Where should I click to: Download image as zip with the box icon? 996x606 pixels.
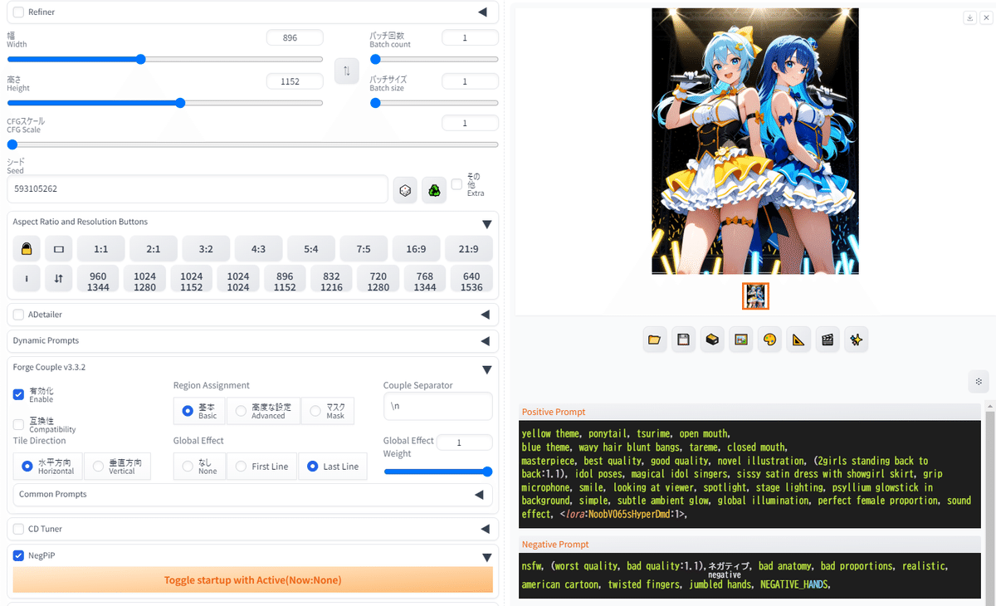711,339
